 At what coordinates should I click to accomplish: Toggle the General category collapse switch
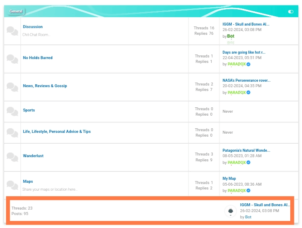coord(291,12)
